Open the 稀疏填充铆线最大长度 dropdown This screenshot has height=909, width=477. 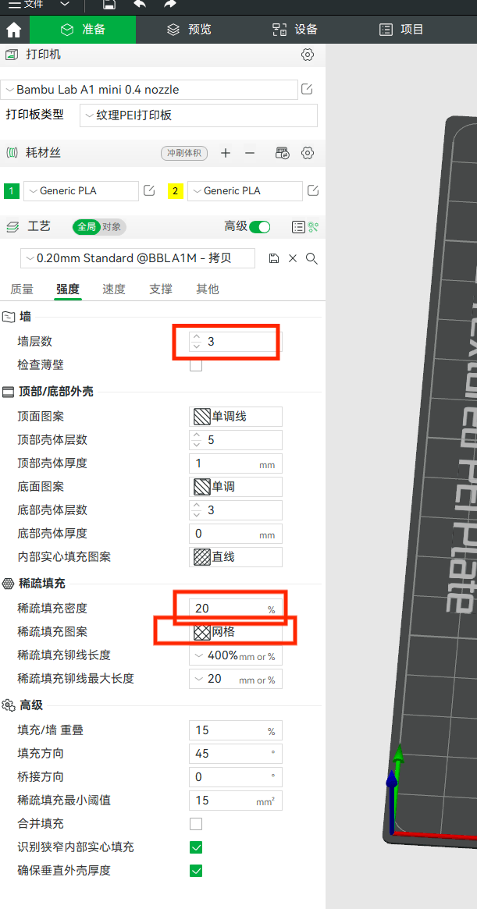coord(236,678)
